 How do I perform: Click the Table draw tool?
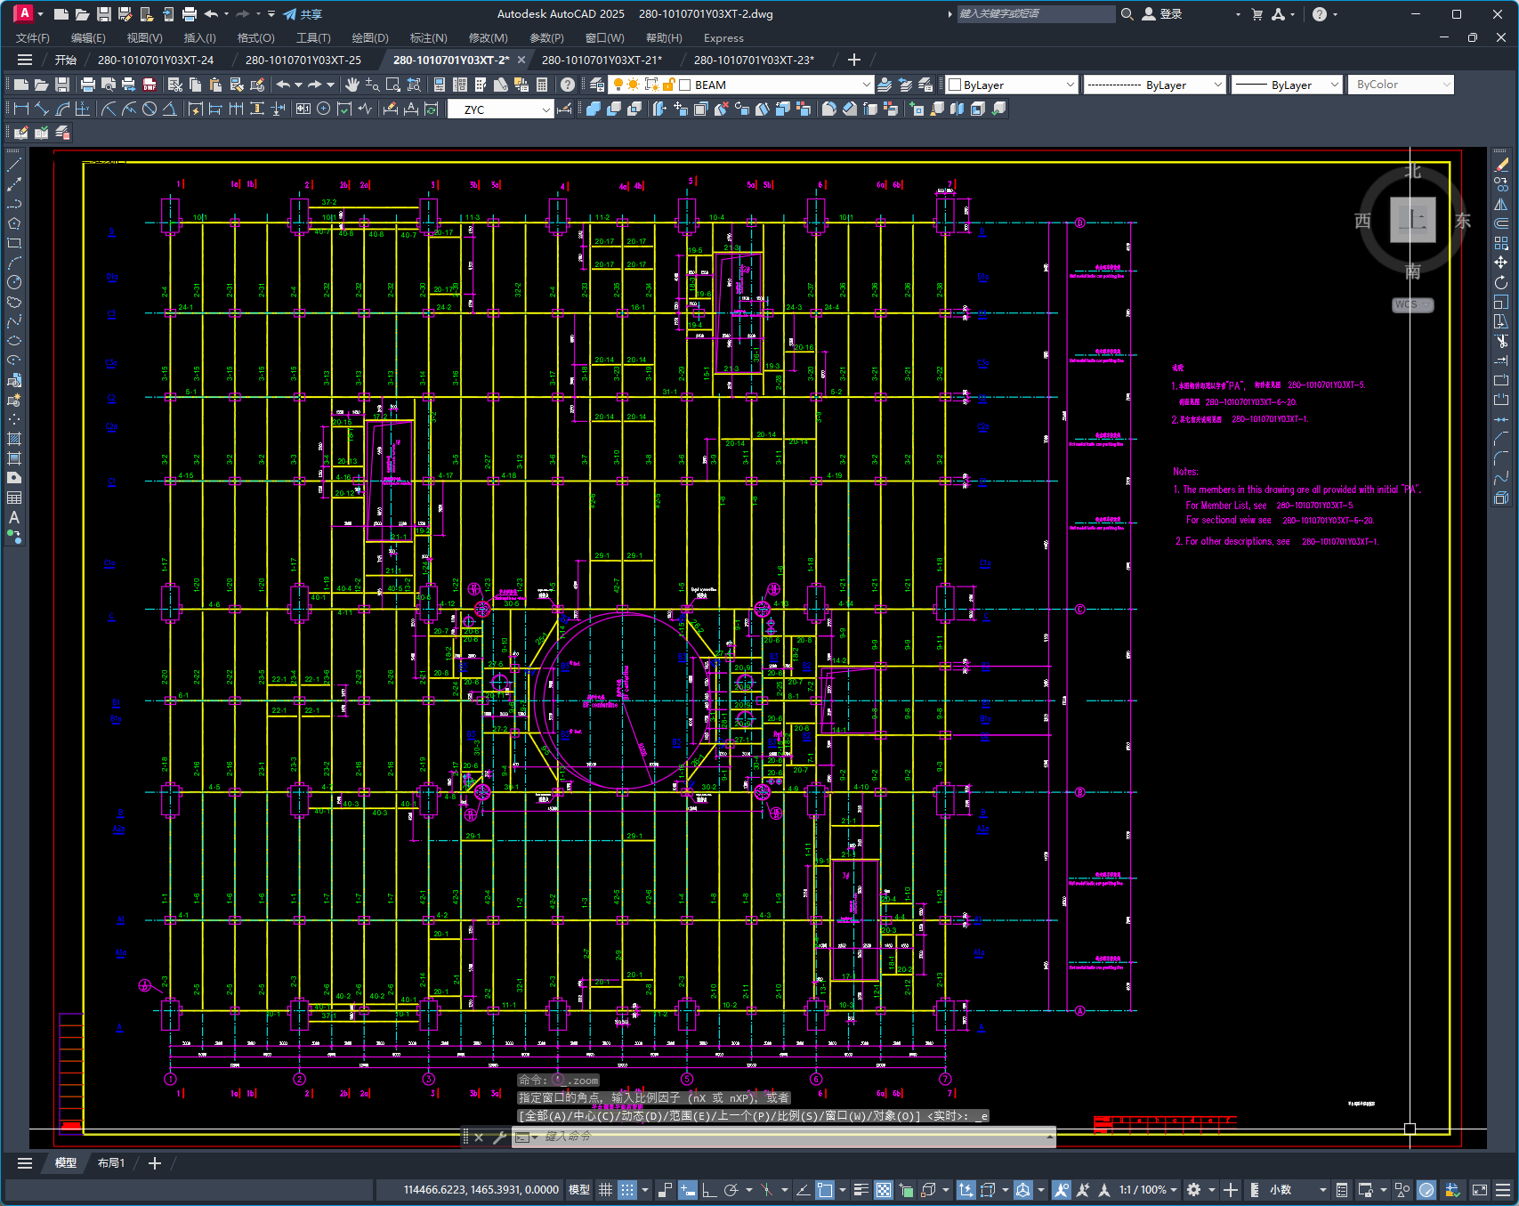click(x=14, y=498)
